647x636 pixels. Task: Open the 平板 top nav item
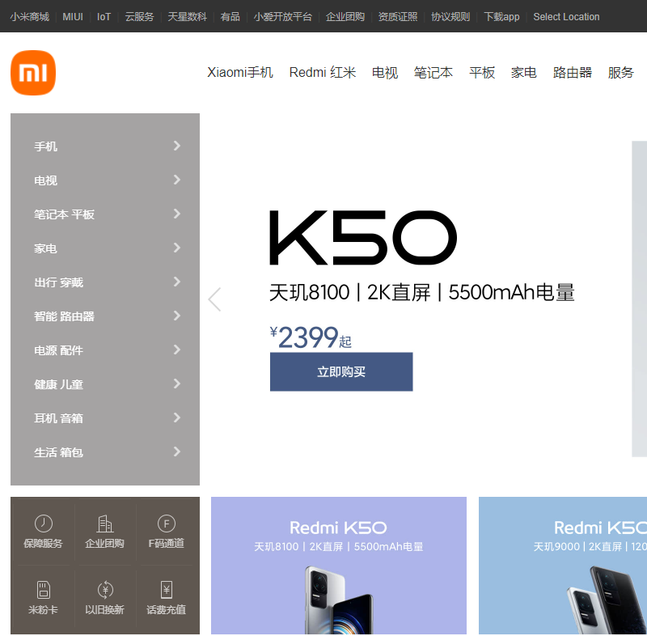(482, 73)
